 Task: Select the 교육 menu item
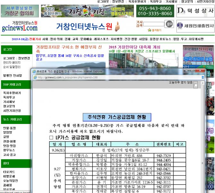(x=75, y=39)
